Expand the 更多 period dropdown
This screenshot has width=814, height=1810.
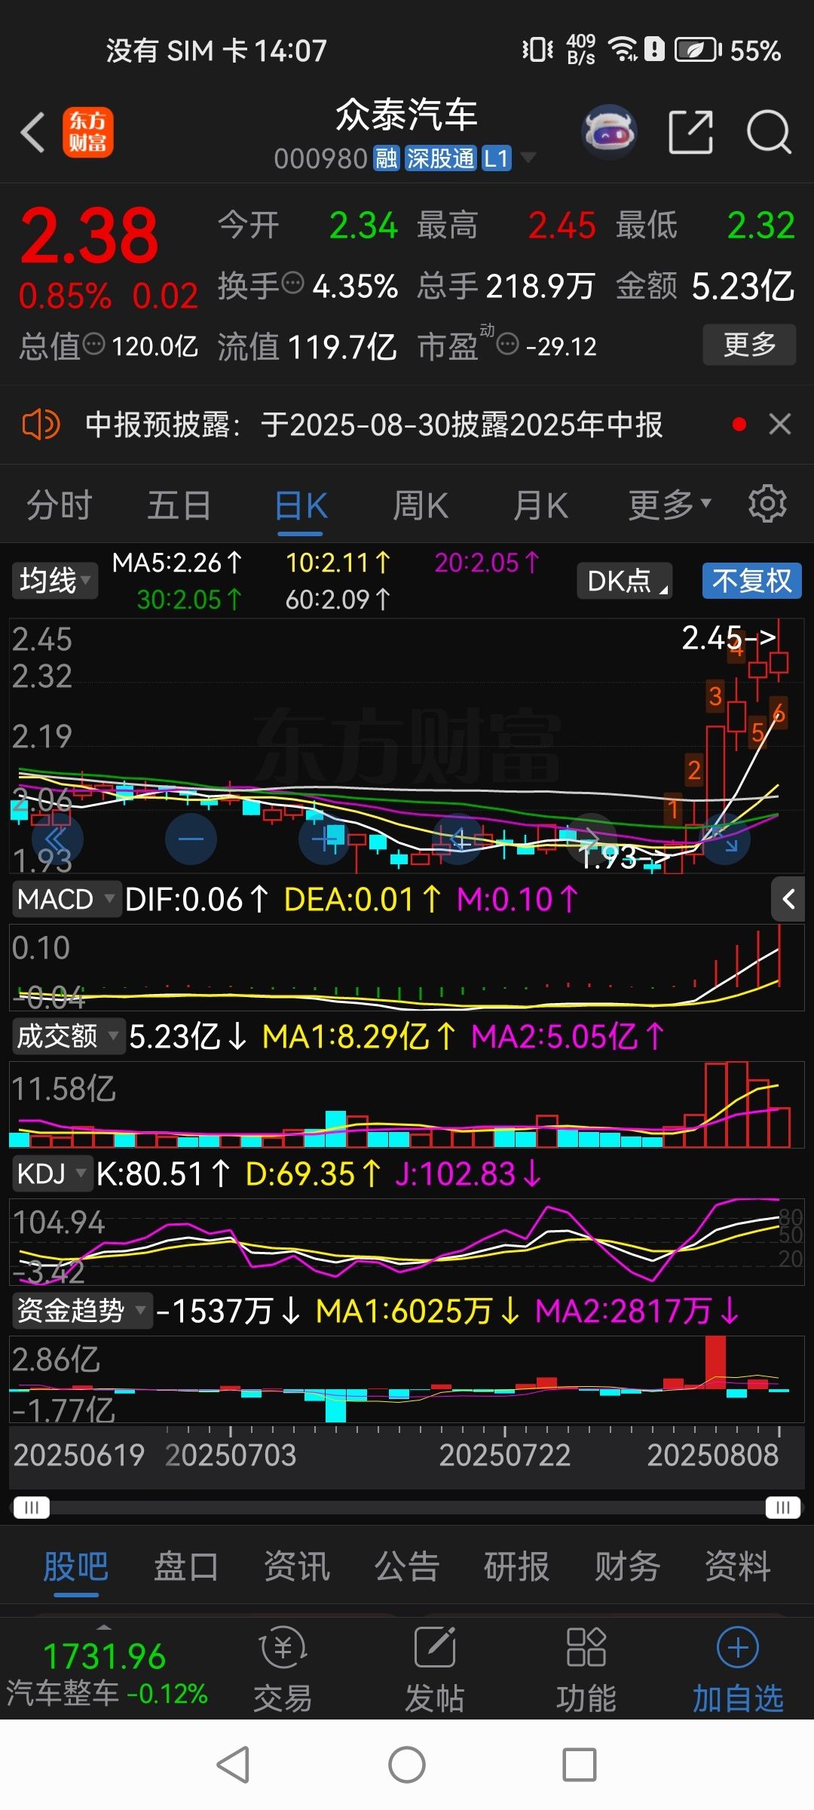pyautogui.click(x=670, y=505)
